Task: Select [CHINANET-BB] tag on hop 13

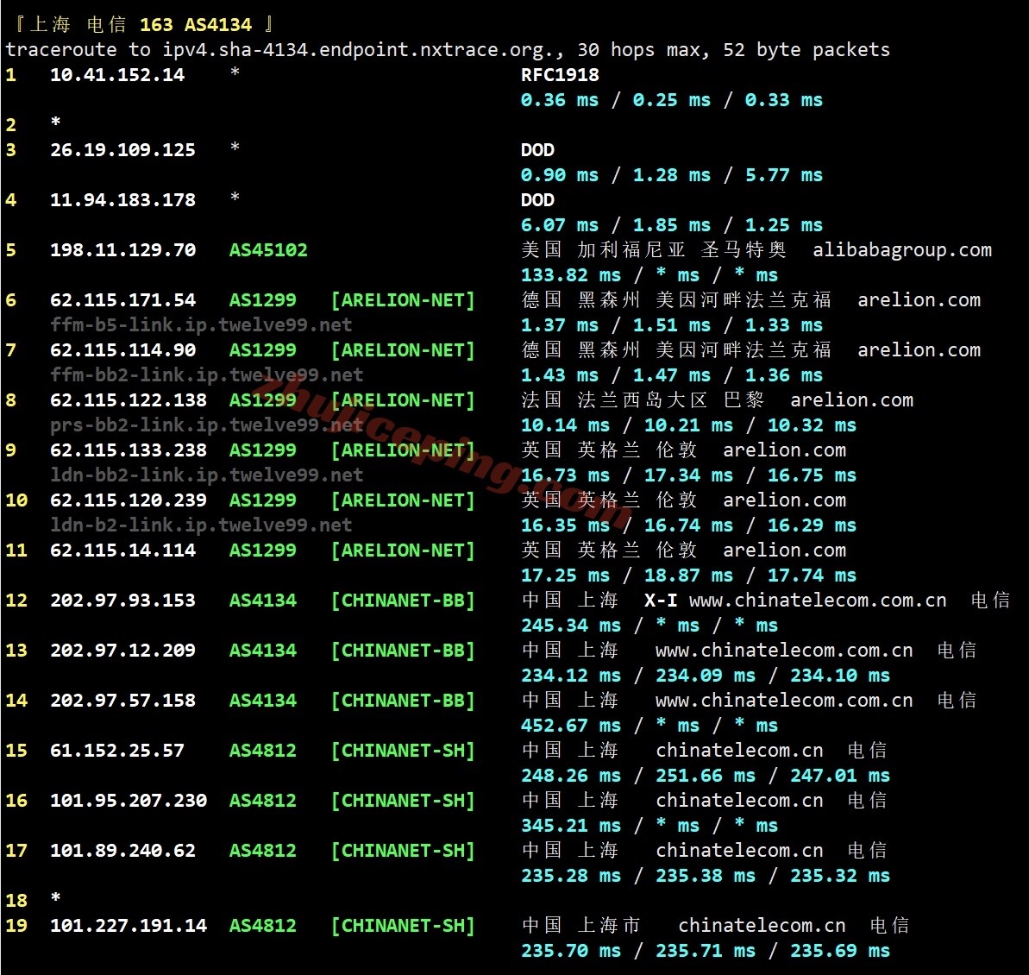Action: pos(403,651)
